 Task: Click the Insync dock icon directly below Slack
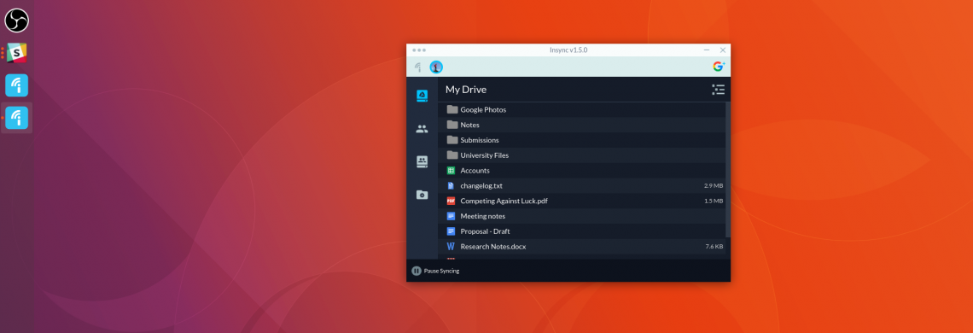(17, 85)
